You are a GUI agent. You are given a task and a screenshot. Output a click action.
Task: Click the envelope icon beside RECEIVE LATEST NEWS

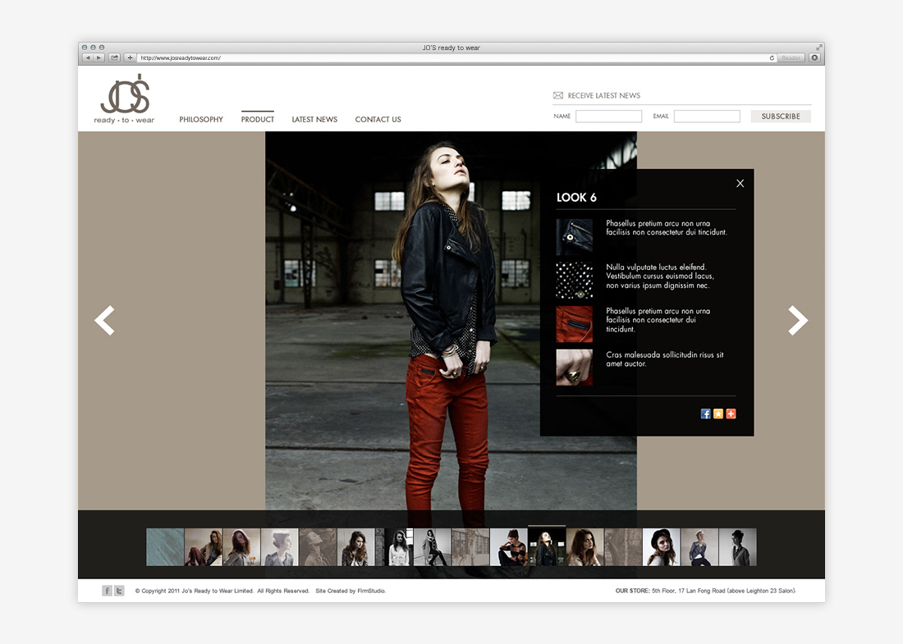pos(558,95)
